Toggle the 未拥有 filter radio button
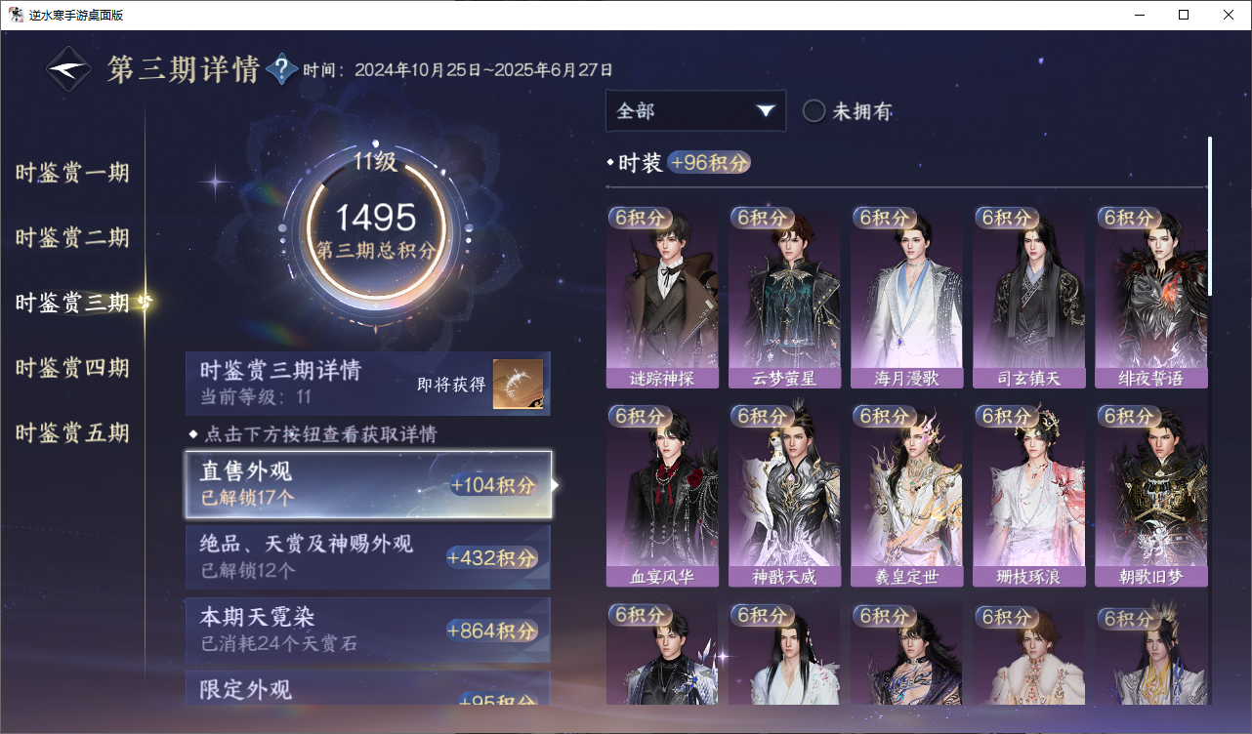This screenshot has width=1252, height=734. point(814,111)
